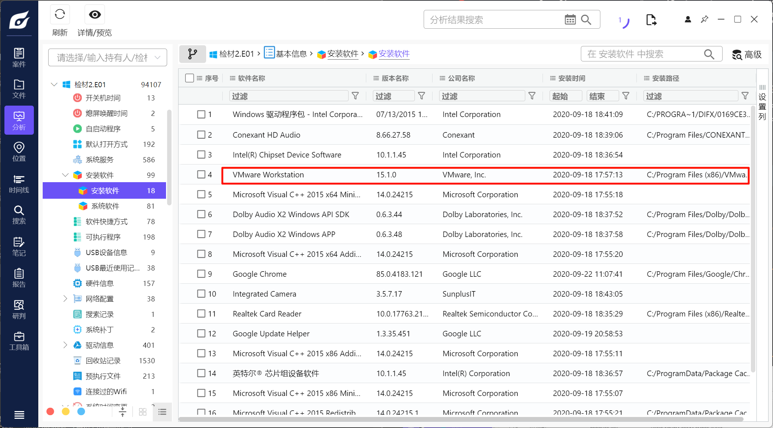
Task: Collapse the 检材2.E01 tree node
Action: 54,85
